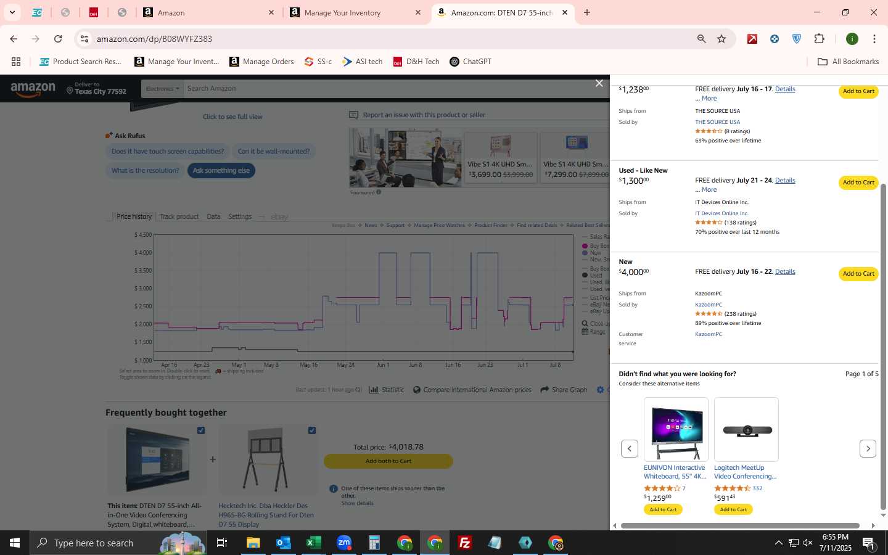Switch to the pinned D&H tab

tap(94, 12)
